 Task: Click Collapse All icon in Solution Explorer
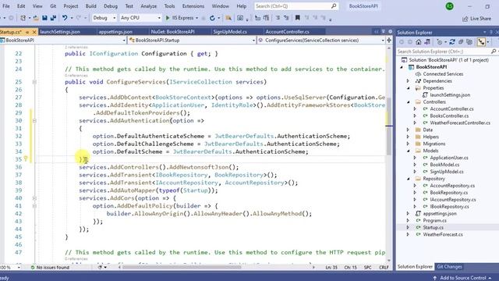click(x=461, y=41)
